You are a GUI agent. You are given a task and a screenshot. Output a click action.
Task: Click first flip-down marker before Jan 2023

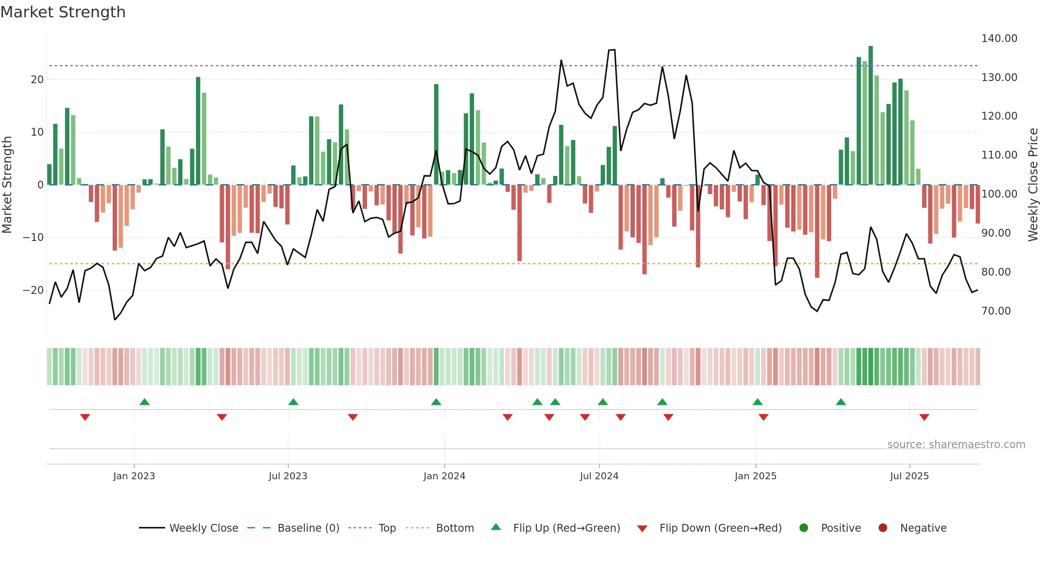(85, 417)
